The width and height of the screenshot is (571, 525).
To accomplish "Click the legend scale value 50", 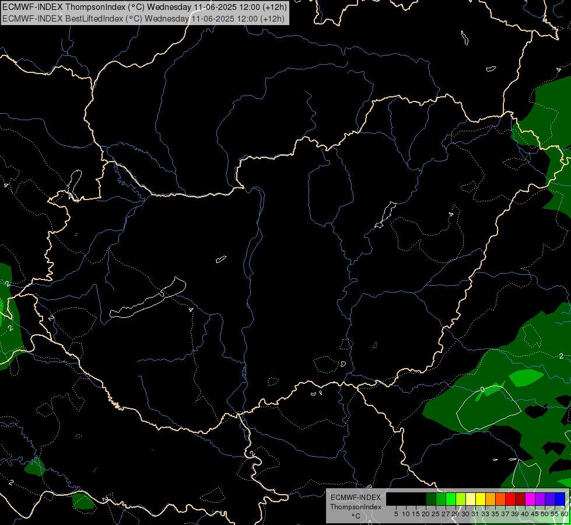I will pyautogui.click(x=544, y=514).
